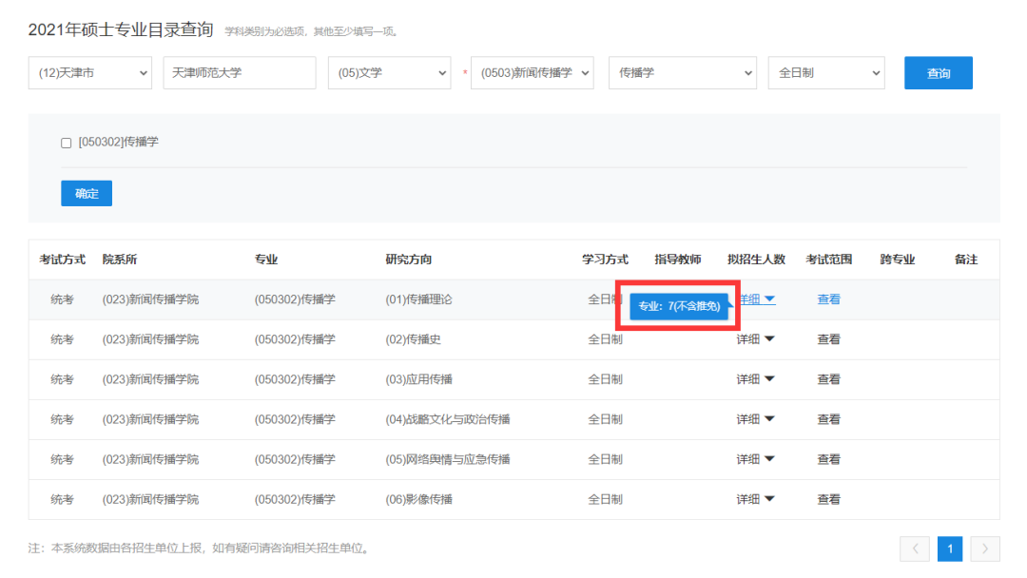Open the (0503)新闻传播学 subject dropdown
Image resolution: width=1027 pixels, height=578 pixels.
click(x=532, y=73)
